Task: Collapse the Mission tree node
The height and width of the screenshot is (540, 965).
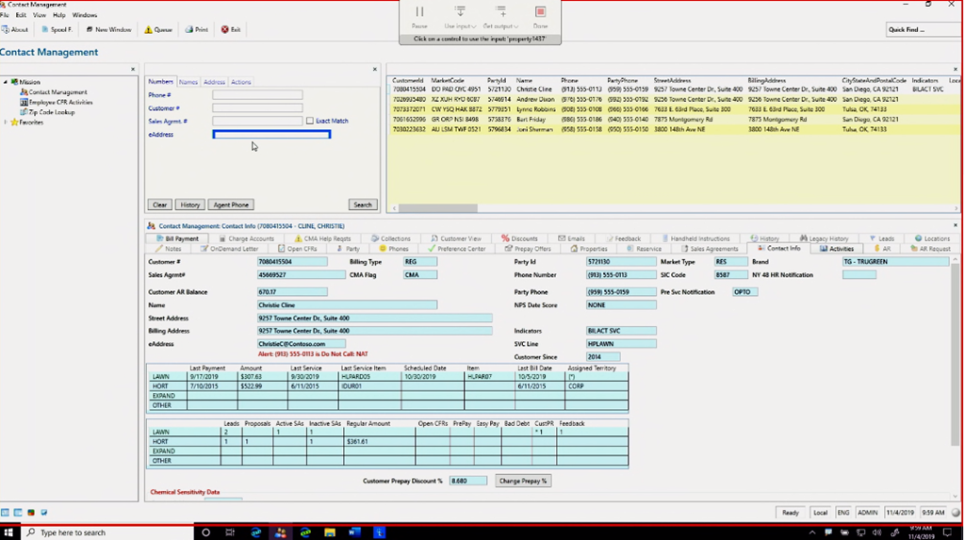Action: (6, 82)
